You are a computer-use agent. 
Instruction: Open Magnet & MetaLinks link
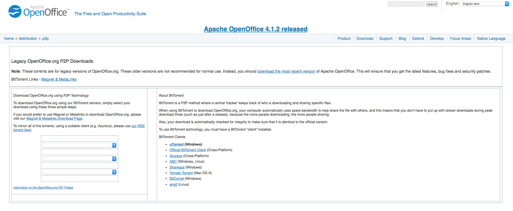59,79
